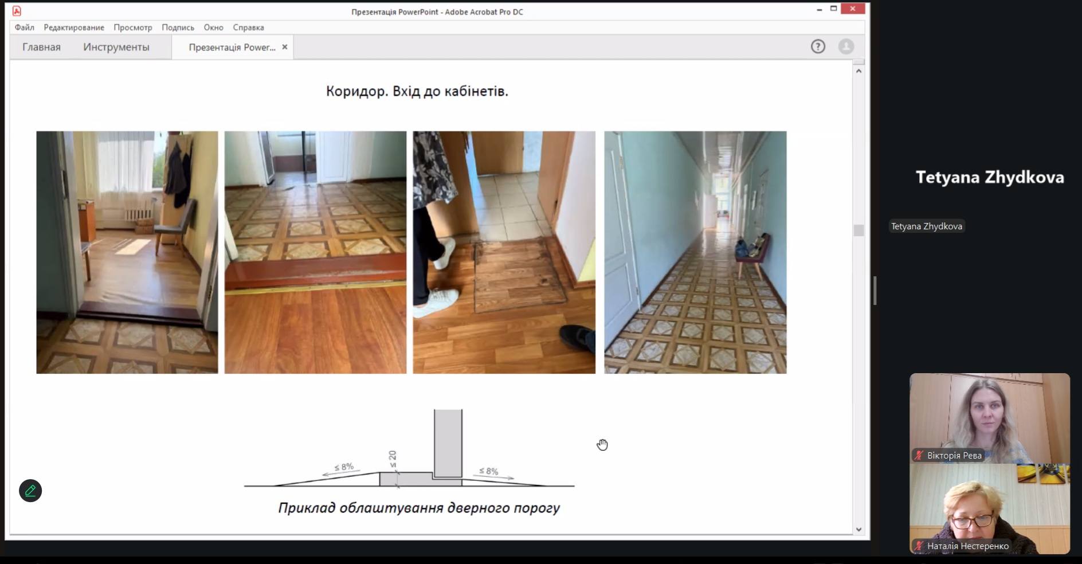Click muted microphone icon for Наталія Нестеренко

pyautogui.click(x=919, y=546)
